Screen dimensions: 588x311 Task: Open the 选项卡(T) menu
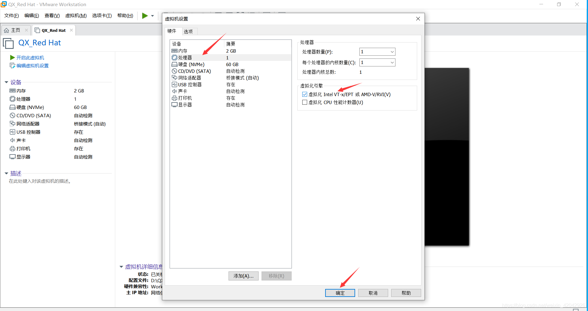click(x=102, y=16)
